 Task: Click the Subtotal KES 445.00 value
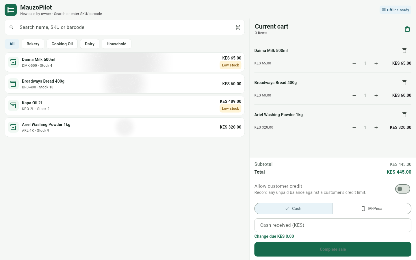401,164
